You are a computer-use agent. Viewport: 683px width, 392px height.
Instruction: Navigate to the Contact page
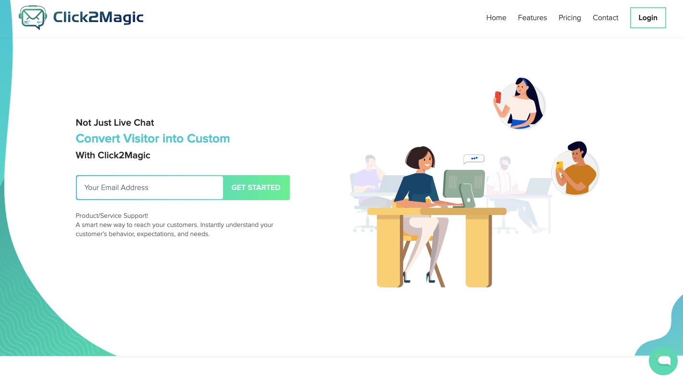pyautogui.click(x=605, y=18)
